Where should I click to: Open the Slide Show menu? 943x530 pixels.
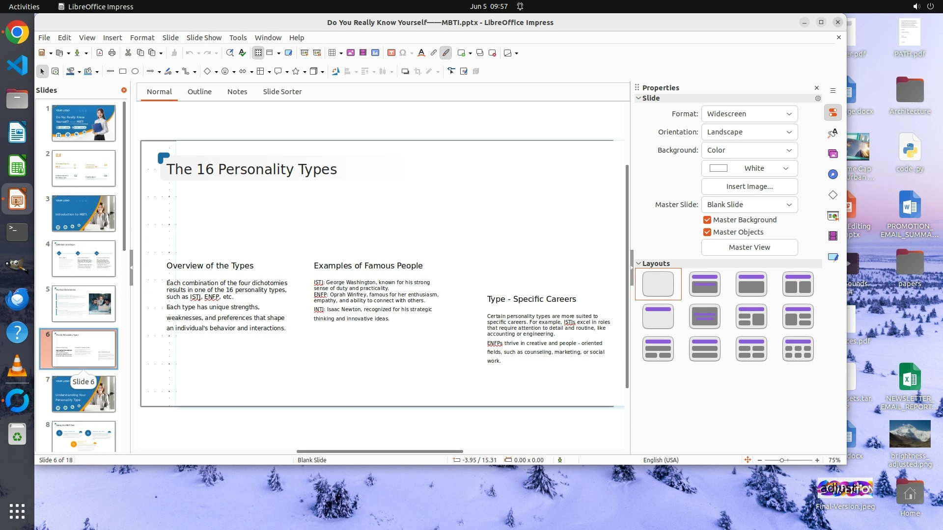click(x=203, y=38)
